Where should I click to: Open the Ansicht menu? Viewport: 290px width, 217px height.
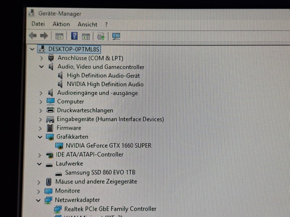[x=87, y=25]
